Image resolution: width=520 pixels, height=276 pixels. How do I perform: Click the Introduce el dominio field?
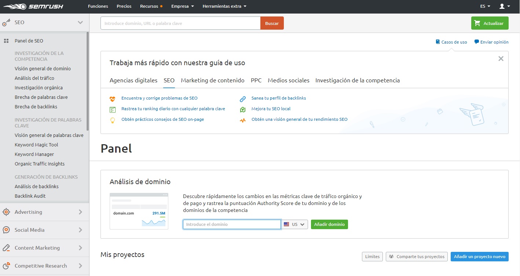232,224
